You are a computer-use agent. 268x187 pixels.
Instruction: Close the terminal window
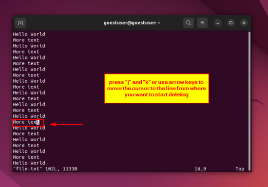(x=244, y=23)
